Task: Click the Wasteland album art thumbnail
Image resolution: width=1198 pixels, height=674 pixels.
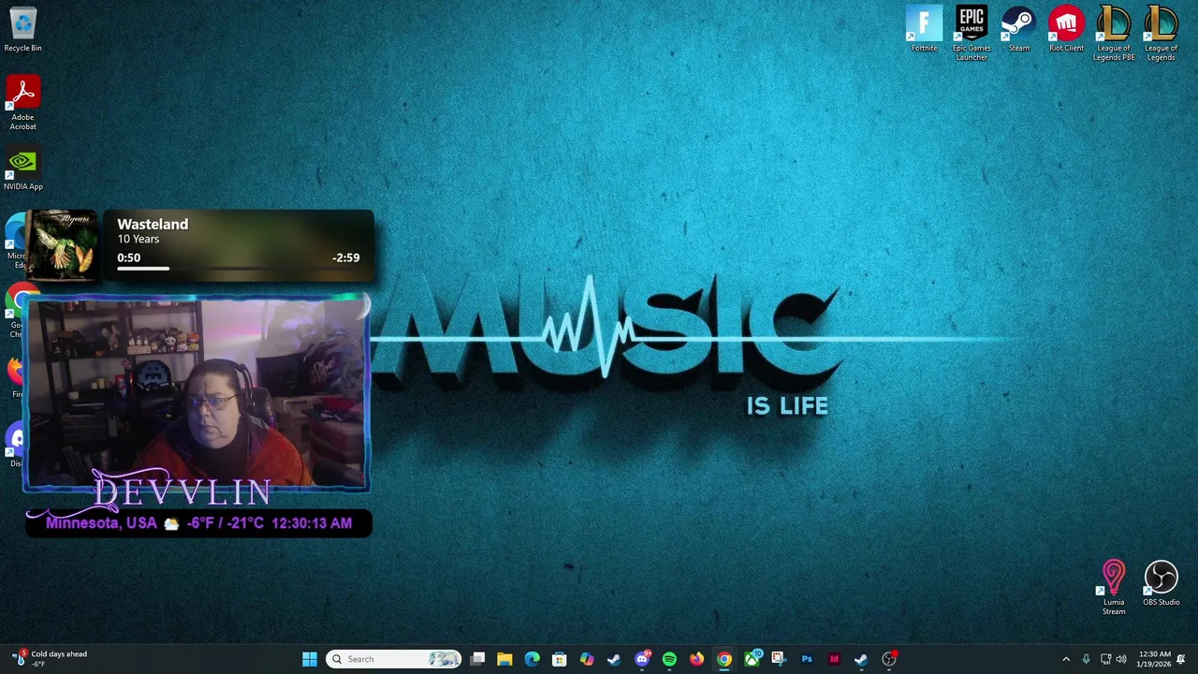Action: [63, 245]
